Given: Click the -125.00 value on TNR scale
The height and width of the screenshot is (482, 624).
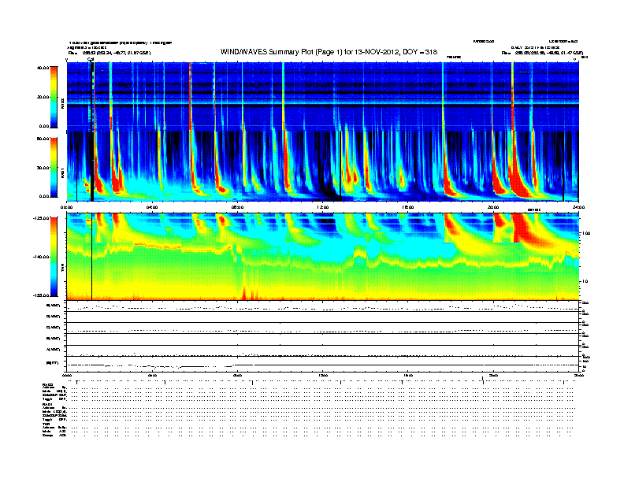Looking at the screenshot, I should coord(42,218).
